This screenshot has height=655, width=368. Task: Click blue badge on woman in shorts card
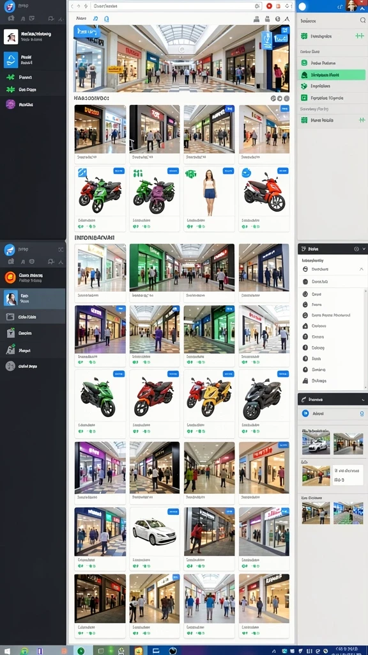coord(228,171)
